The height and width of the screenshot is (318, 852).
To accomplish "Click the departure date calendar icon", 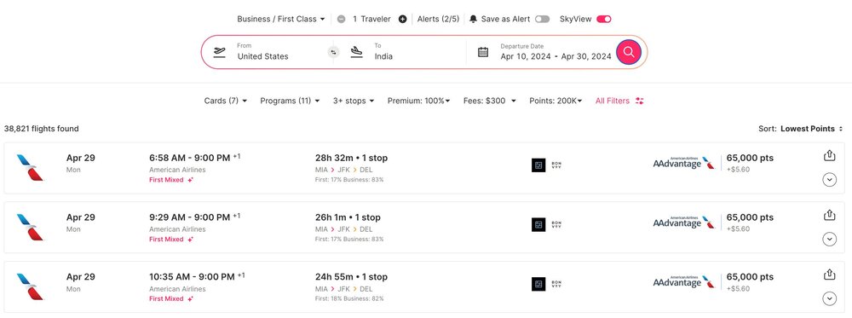I will click(x=483, y=52).
